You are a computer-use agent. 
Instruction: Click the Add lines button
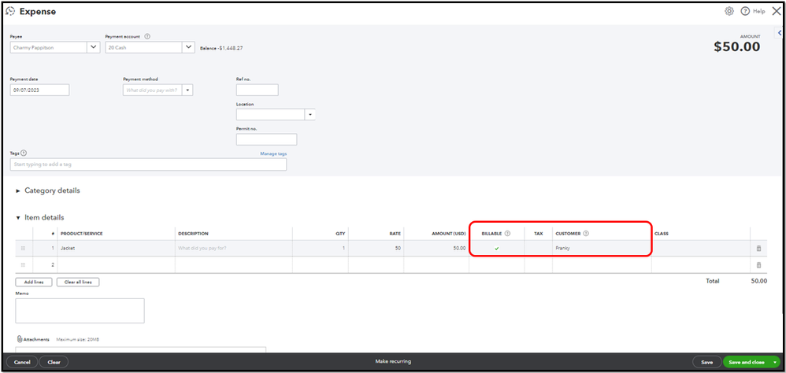click(34, 283)
